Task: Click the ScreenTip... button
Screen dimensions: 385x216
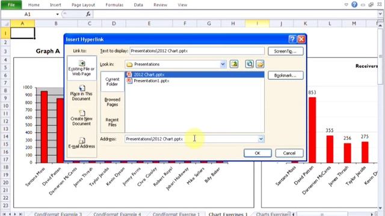Action: [285, 51]
